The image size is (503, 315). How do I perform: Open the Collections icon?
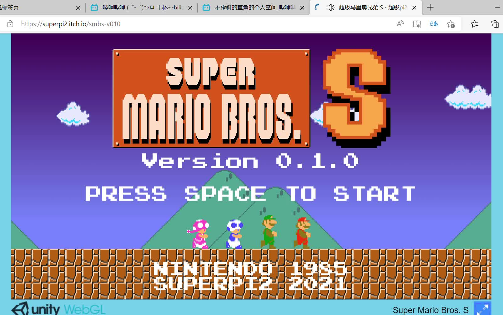[x=495, y=24]
